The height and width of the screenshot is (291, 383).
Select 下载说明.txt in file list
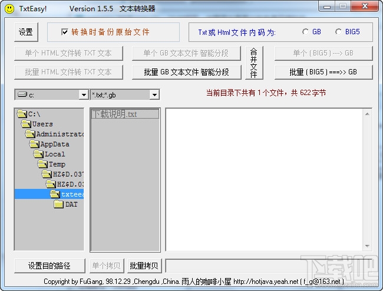tap(125, 114)
